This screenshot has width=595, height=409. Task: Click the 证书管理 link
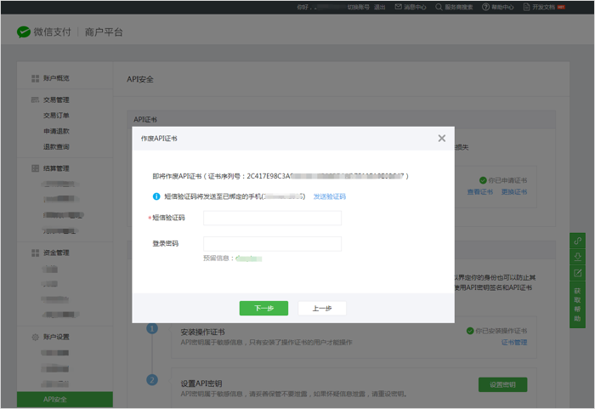click(x=514, y=343)
